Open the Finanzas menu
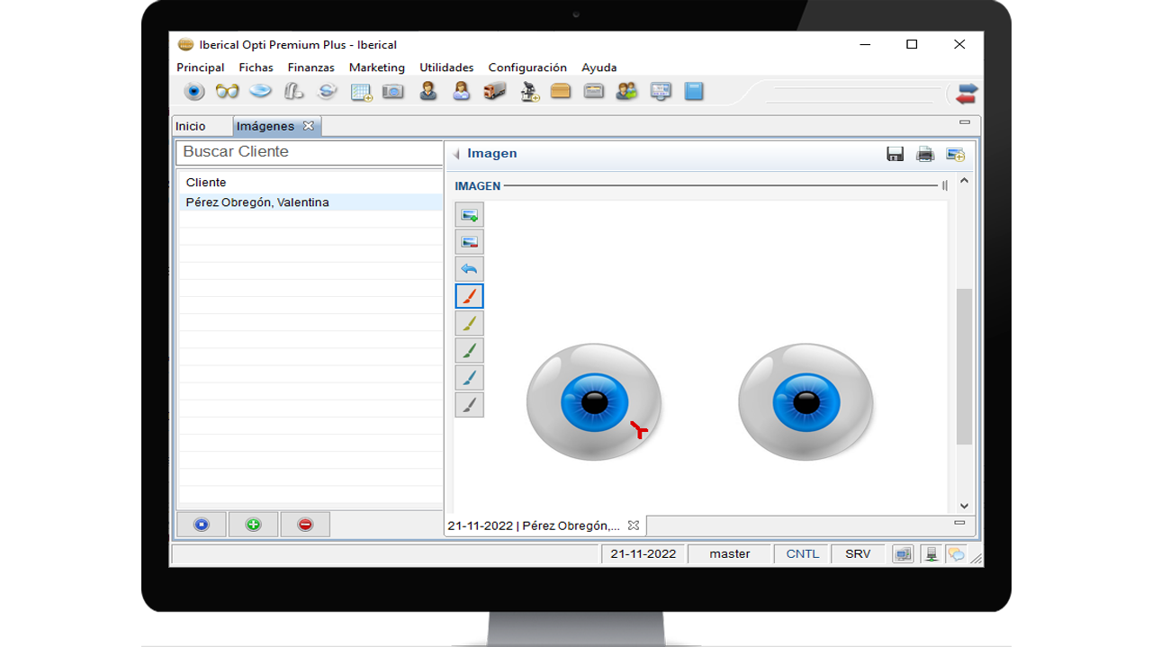This screenshot has height=647, width=1152. (310, 67)
